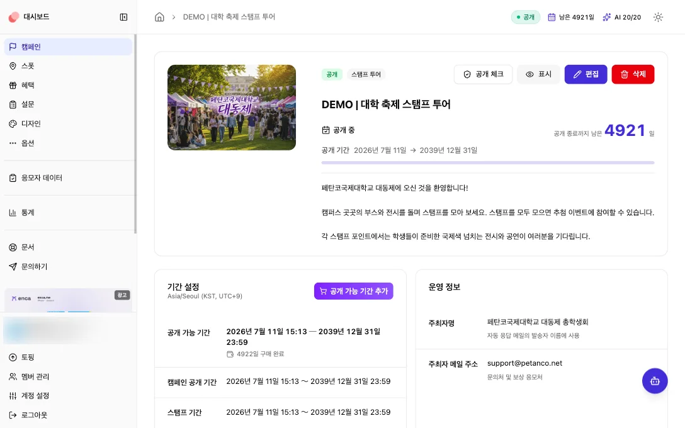Open 계정 설정 page

click(68, 396)
